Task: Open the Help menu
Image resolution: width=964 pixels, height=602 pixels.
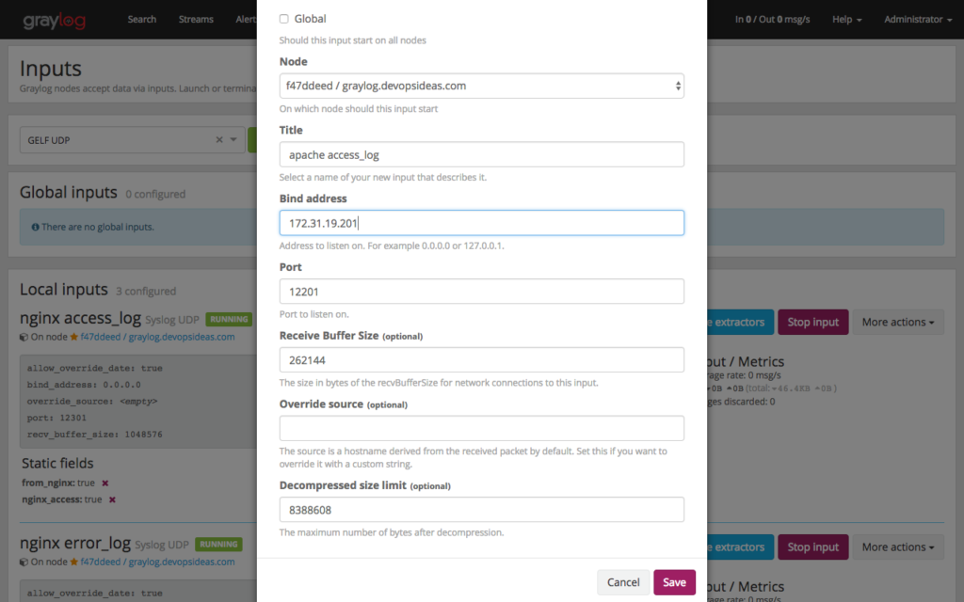Action: 845,19
